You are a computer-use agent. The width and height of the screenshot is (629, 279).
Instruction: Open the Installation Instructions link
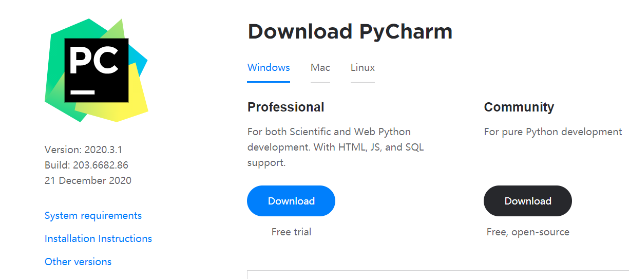(98, 238)
